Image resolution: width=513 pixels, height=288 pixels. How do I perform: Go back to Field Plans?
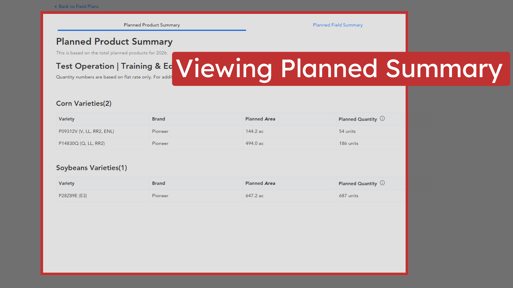76,6
